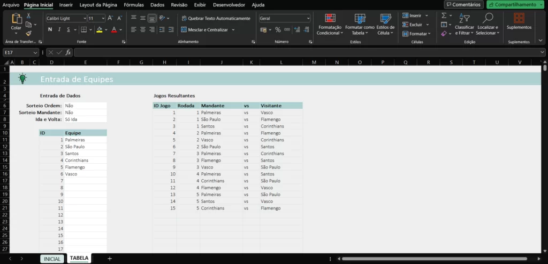Image resolution: width=548 pixels, height=264 pixels.
Task: Toggle bold N formatting
Action: coord(50,30)
